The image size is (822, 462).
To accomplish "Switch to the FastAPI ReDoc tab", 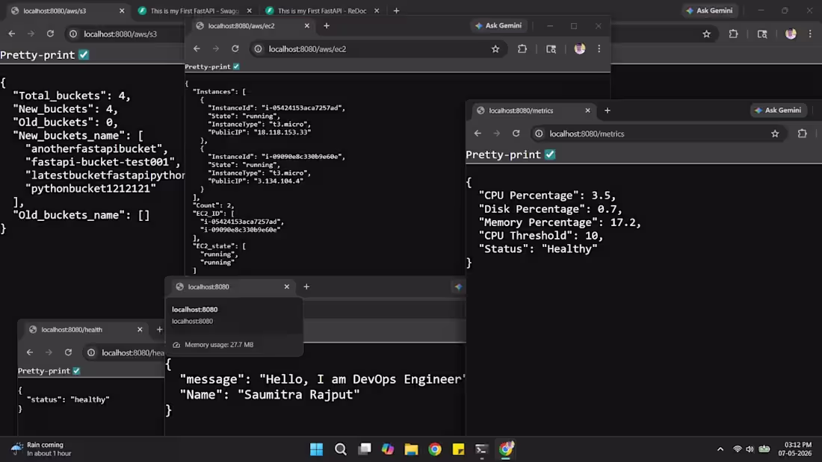I will tap(322, 10).
